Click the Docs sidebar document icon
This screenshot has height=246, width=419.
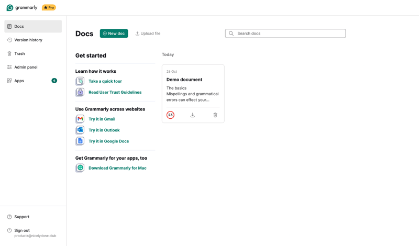(x=9, y=27)
